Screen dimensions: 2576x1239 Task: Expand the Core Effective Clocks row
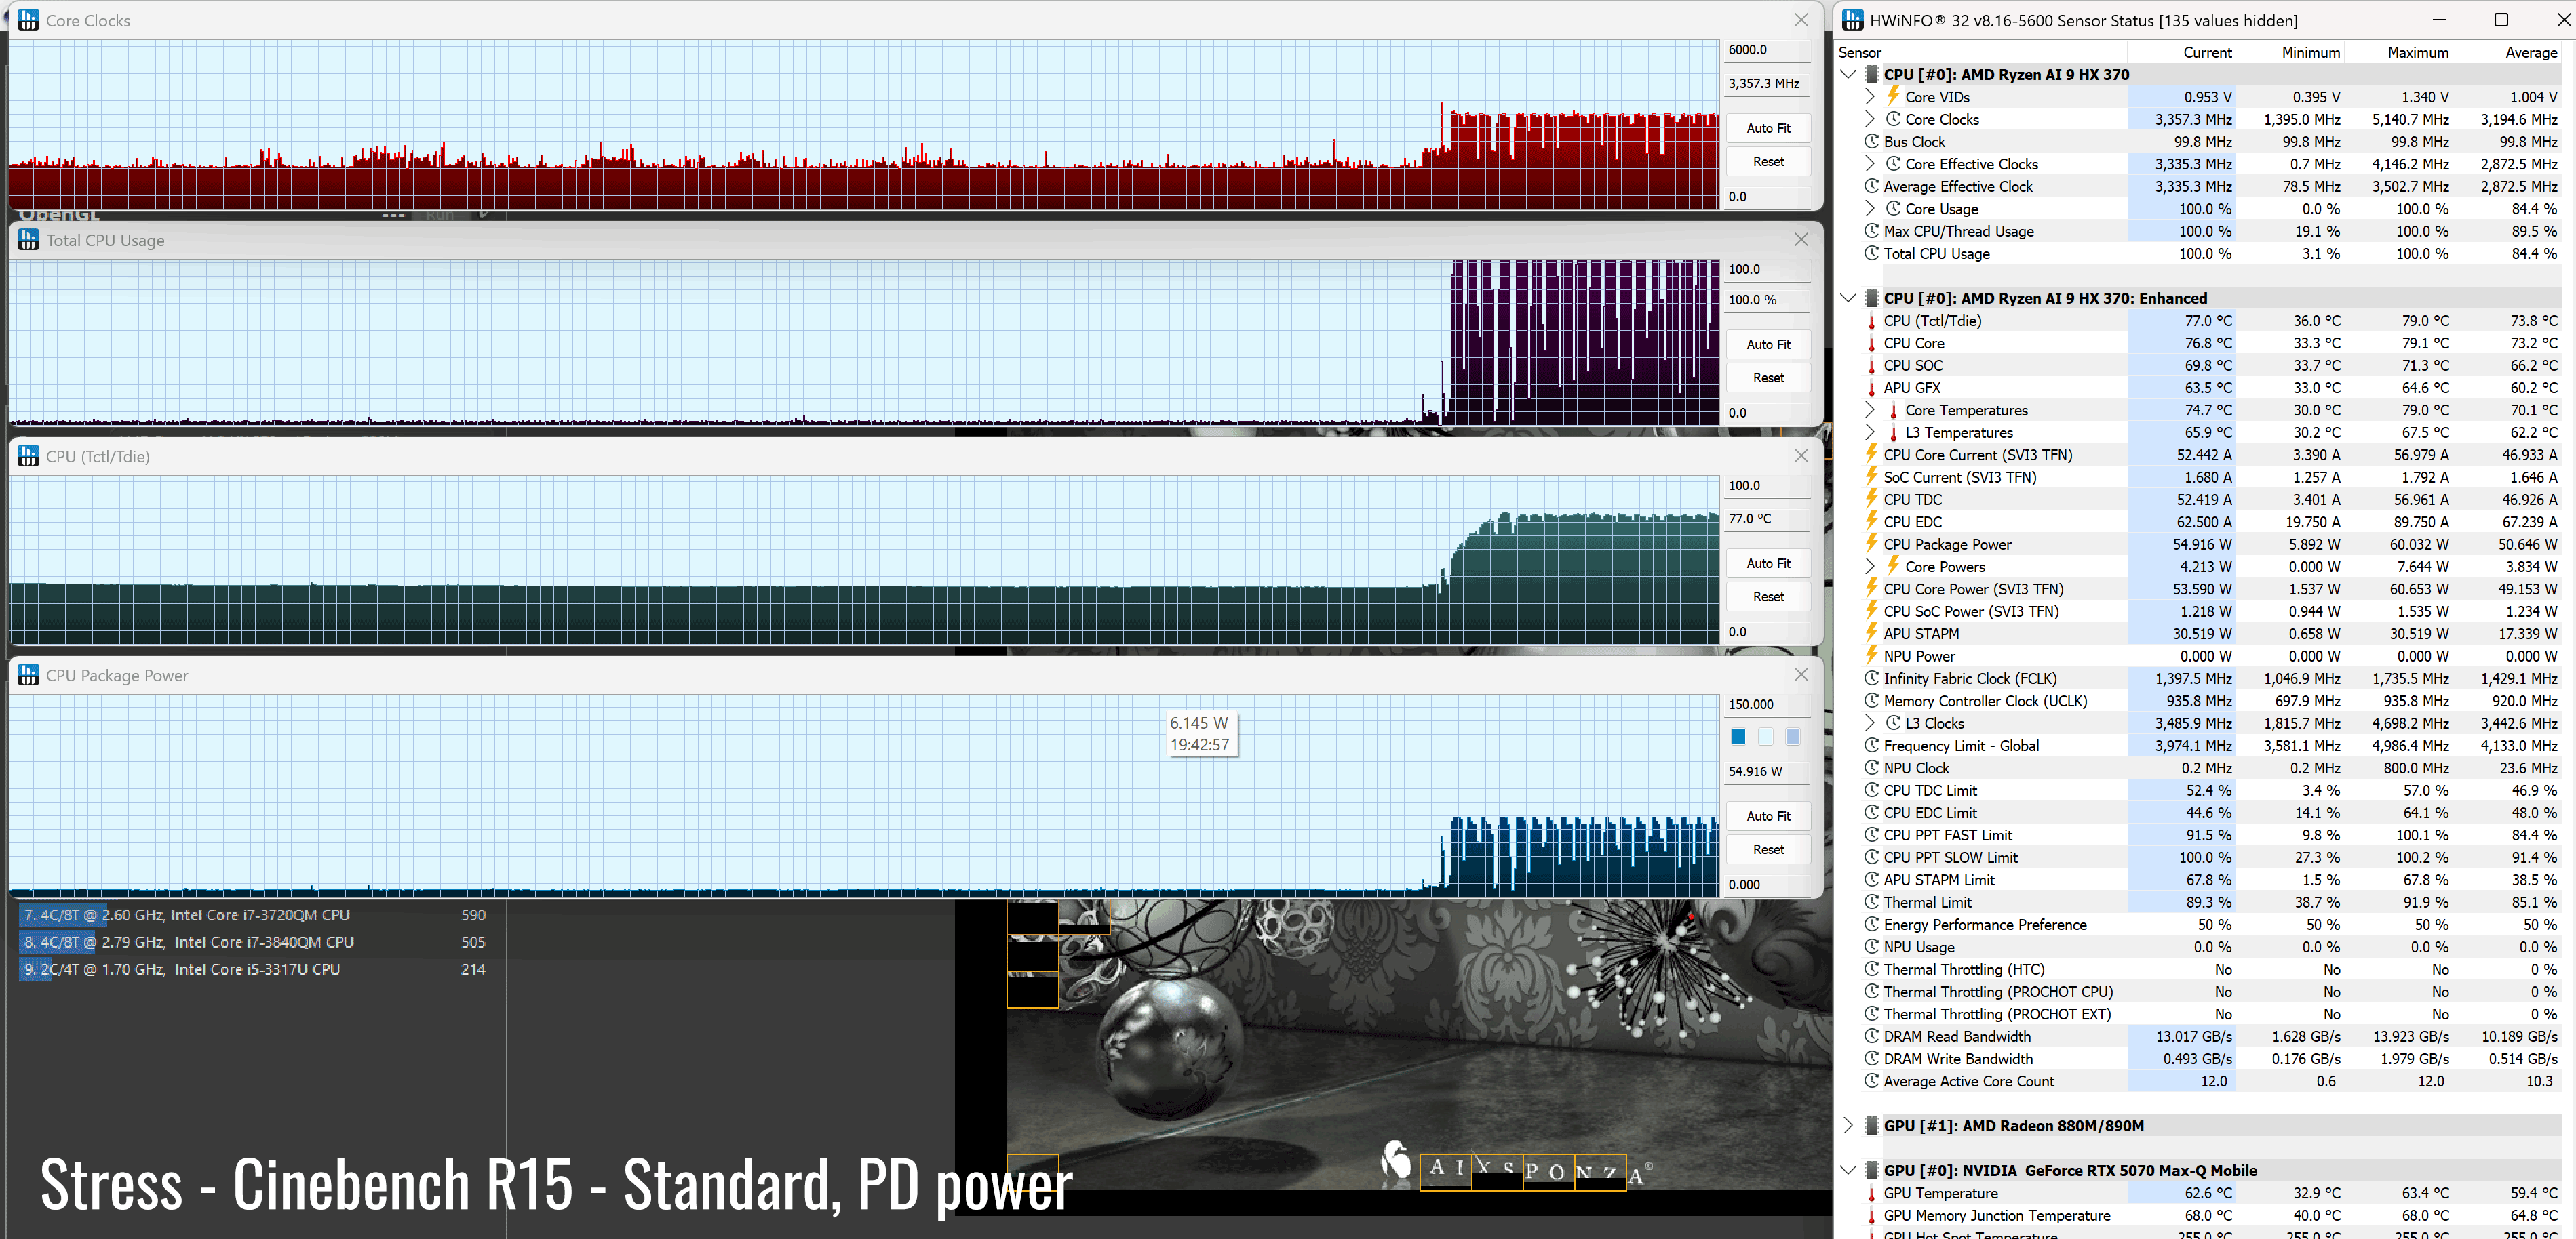click(x=1869, y=164)
